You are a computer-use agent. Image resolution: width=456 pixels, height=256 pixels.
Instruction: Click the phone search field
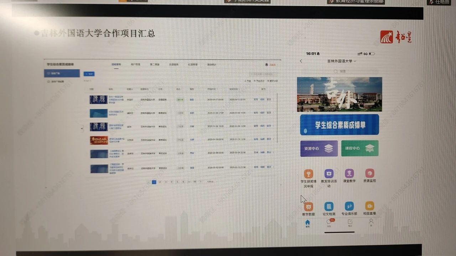point(340,71)
